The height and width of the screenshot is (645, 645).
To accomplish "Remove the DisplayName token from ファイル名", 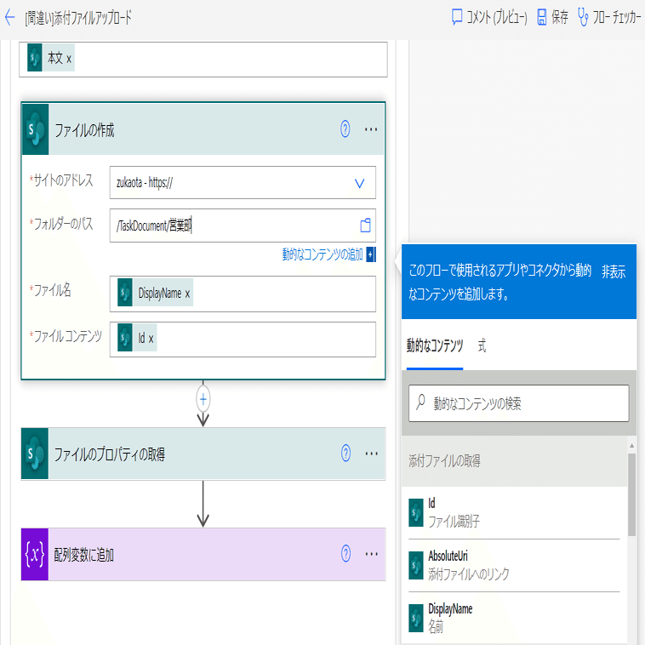I will (187, 294).
